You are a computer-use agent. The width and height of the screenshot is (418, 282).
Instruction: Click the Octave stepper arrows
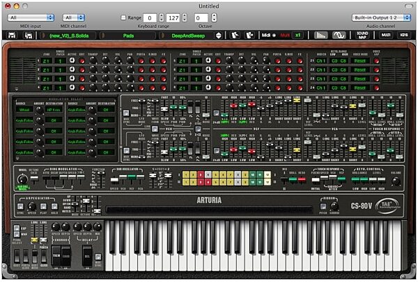(x=214, y=18)
